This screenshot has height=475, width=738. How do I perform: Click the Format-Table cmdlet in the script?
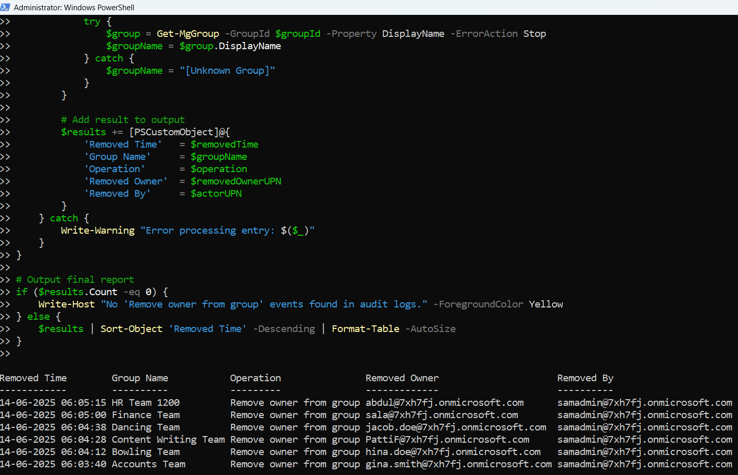(x=365, y=329)
